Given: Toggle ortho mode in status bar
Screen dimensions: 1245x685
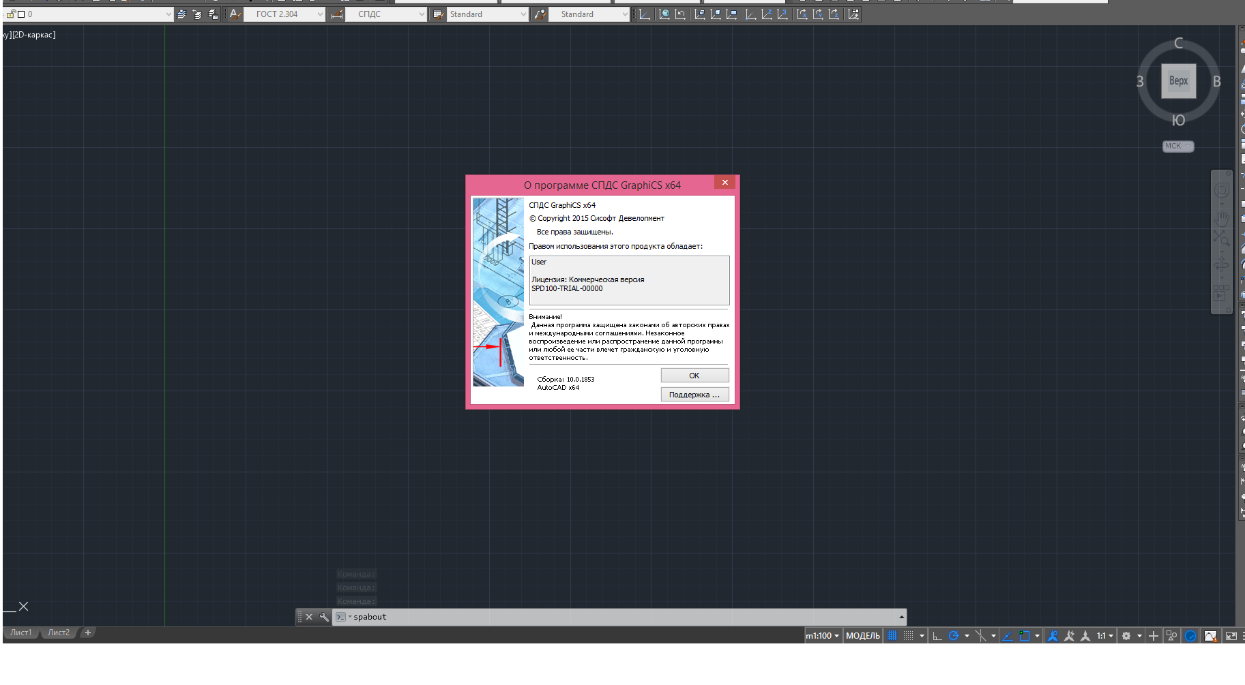Looking at the screenshot, I should click(x=937, y=636).
